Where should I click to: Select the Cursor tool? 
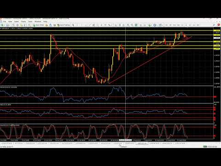pos(73,25)
